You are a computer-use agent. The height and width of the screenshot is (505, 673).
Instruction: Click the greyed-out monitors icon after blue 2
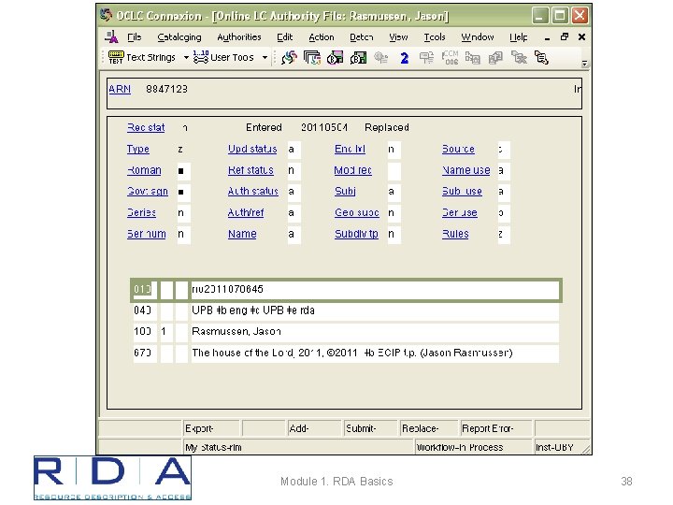[x=426, y=58]
